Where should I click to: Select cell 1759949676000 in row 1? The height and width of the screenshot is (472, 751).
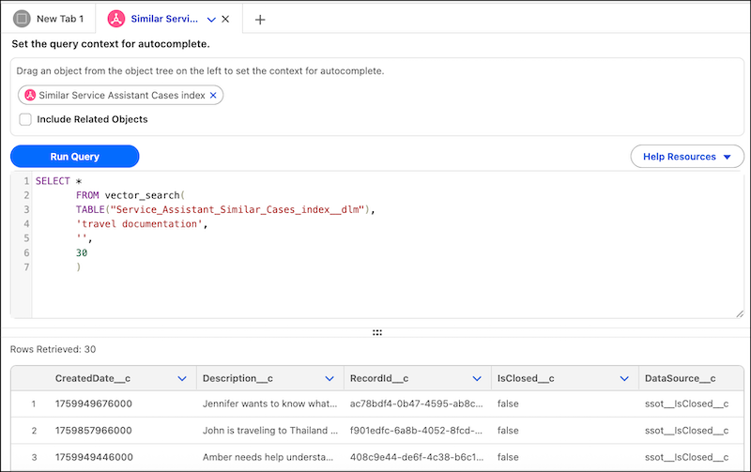pyautogui.click(x=93, y=403)
